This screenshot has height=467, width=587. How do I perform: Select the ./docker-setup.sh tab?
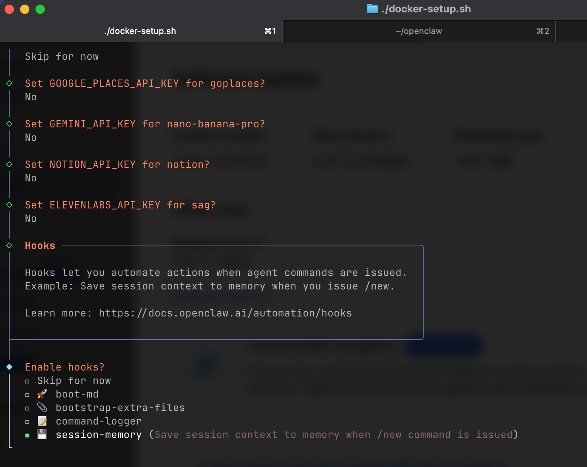tap(140, 31)
